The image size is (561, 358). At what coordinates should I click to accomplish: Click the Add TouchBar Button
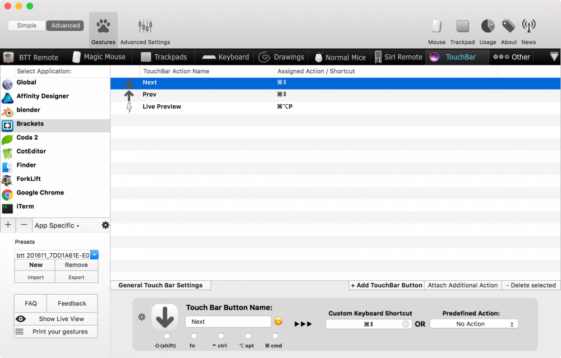click(386, 285)
